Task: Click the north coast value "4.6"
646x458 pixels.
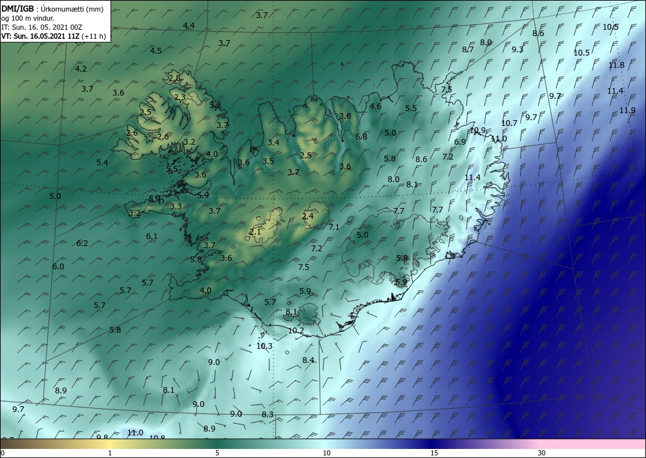Action: (375, 106)
